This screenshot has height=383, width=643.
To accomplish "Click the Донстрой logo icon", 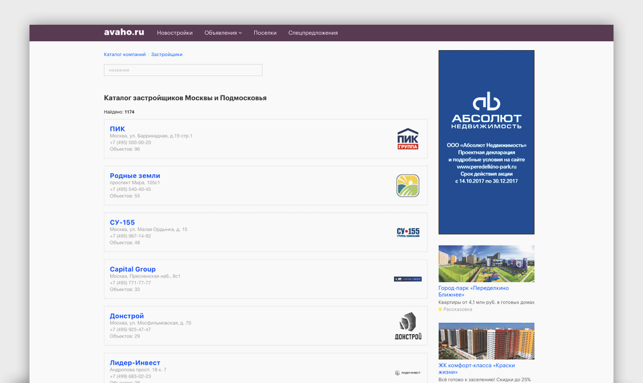I will coord(408,326).
